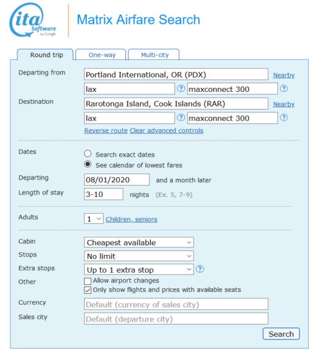Click the Search button
Screen dimensions: 317x353
click(x=281, y=334)
